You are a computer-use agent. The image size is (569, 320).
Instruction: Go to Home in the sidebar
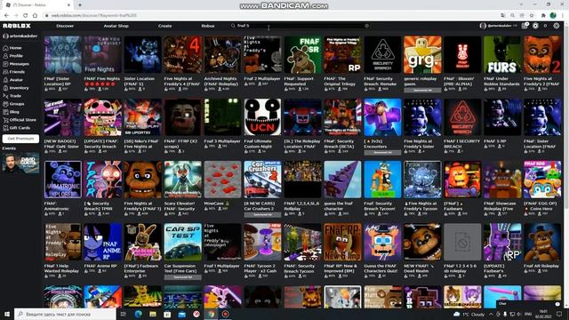coord(15,48)
